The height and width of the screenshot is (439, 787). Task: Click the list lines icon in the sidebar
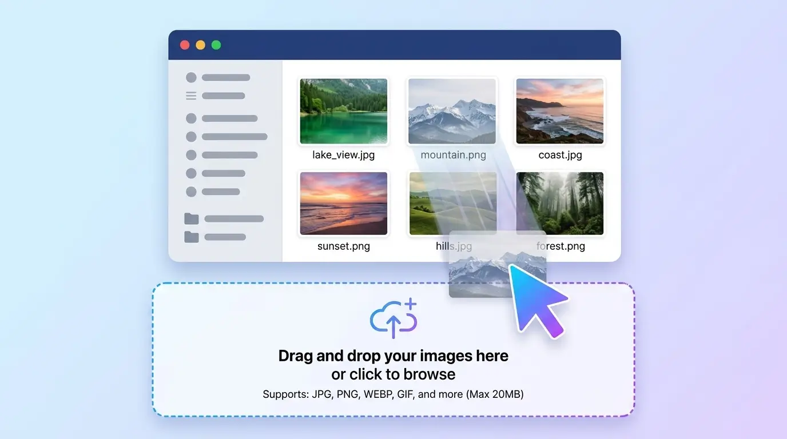(191, 96)
